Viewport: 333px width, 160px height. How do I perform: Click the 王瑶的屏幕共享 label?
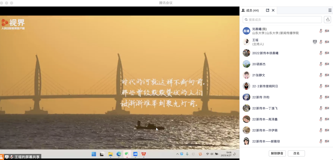(x=27, y=157)
